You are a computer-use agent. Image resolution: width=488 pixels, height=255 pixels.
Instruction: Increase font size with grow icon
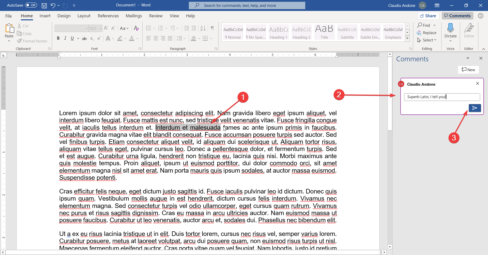pos(106,28)
